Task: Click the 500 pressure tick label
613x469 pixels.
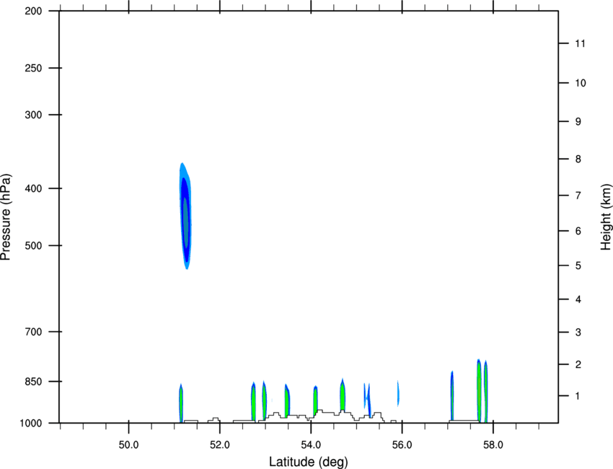Action: [x=33, y=245]
